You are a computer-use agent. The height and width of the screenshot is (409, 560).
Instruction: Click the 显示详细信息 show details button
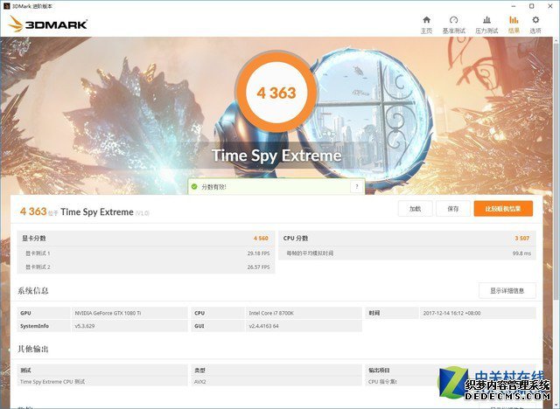coord(507,291)
